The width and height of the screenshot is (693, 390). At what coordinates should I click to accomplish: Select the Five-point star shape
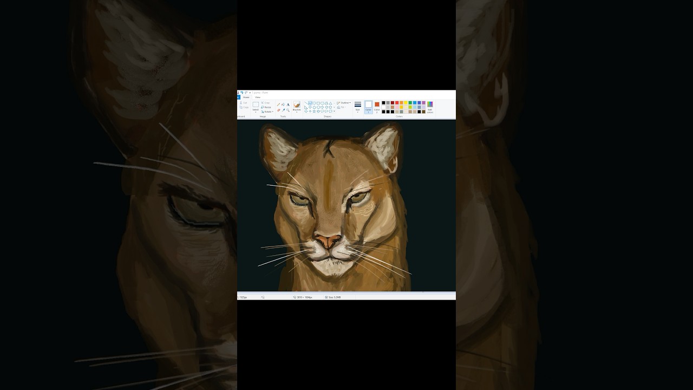tap(315, 111)
